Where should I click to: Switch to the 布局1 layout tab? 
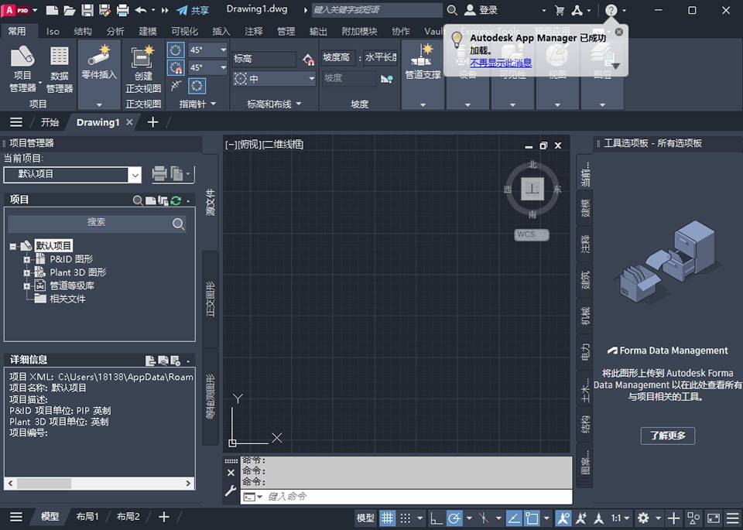point(87,516)
